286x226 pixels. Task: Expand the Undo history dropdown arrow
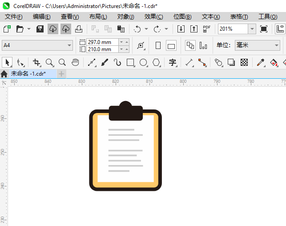146,29
